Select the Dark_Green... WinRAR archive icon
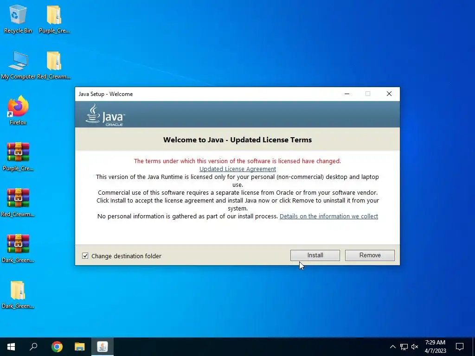 pos(18,248)
